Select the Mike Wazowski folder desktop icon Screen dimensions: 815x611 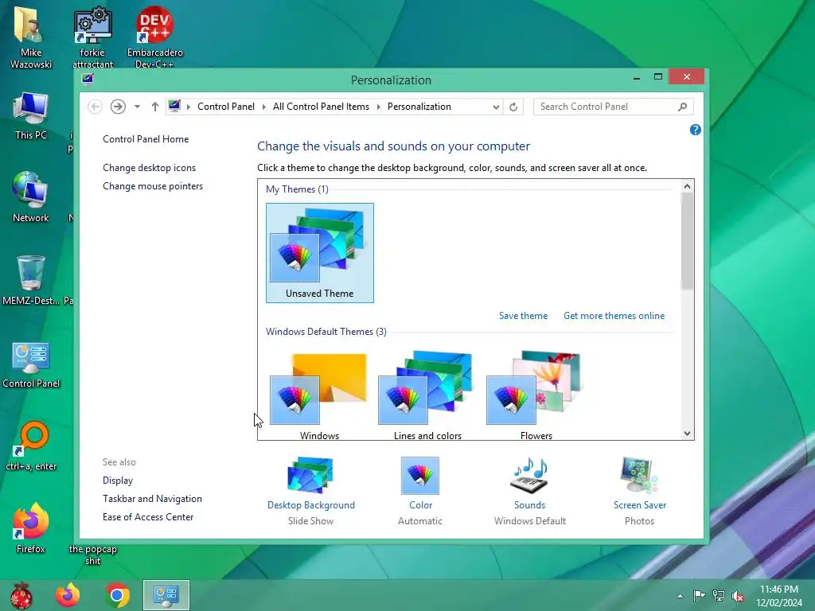click(31, 37)
